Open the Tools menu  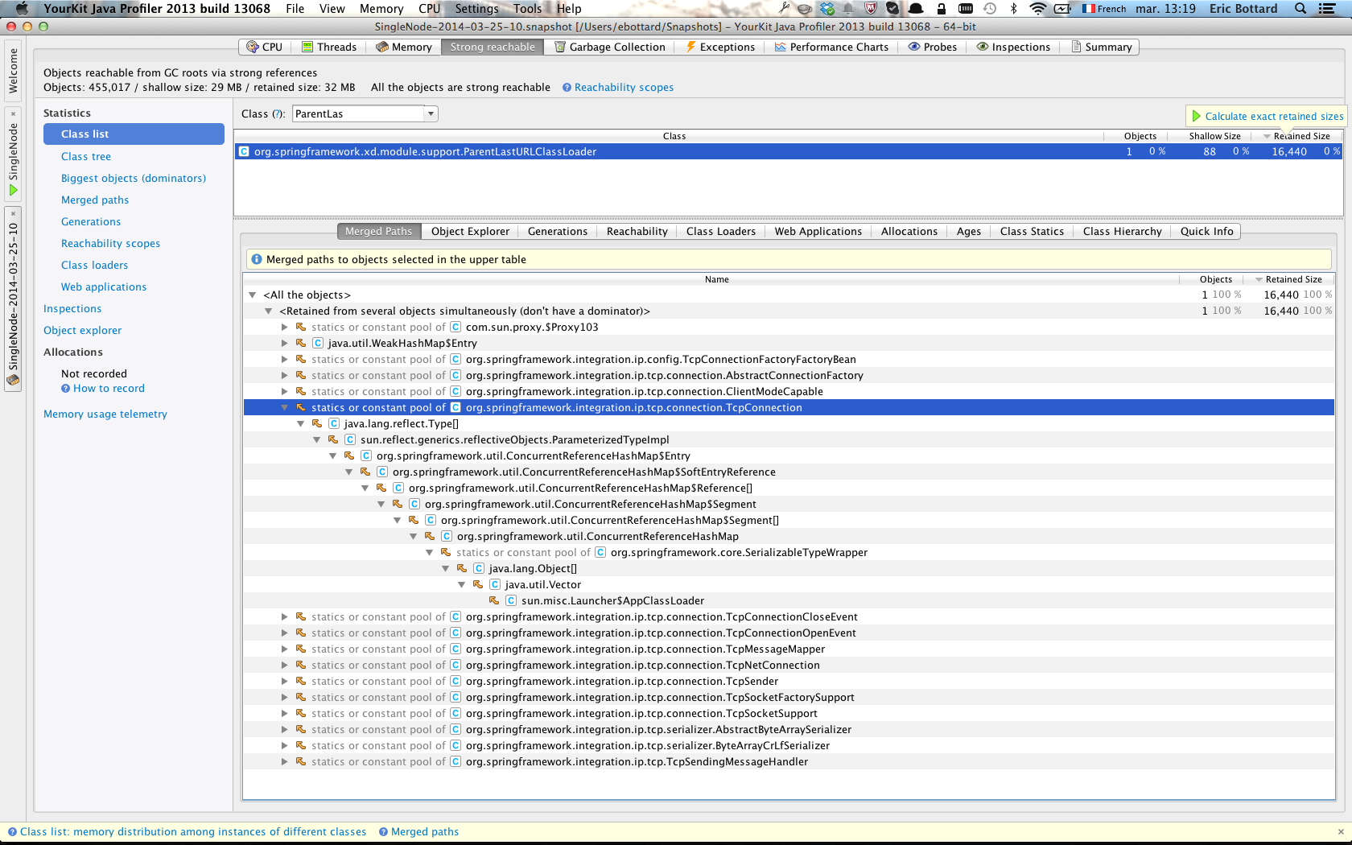[527, 9]
